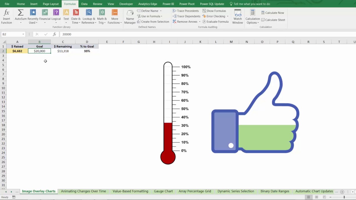356x200 pixels.
Task: Expand the Define Name dropdown arrow
Action: [x=161, y=11]
